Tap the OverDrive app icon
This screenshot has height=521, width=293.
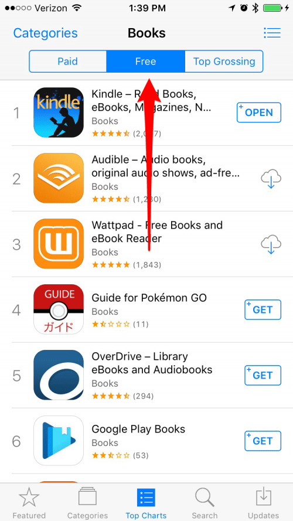(x=59, y=375)
